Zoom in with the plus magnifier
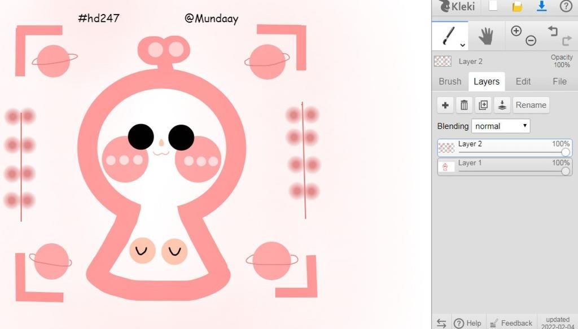The image size is (578, 329). [x=516, y=31]
